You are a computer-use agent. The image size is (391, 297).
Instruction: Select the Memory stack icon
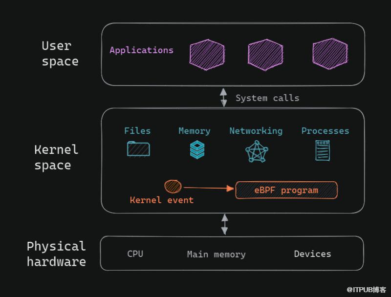pyautogui.click(x=197, y=149)
